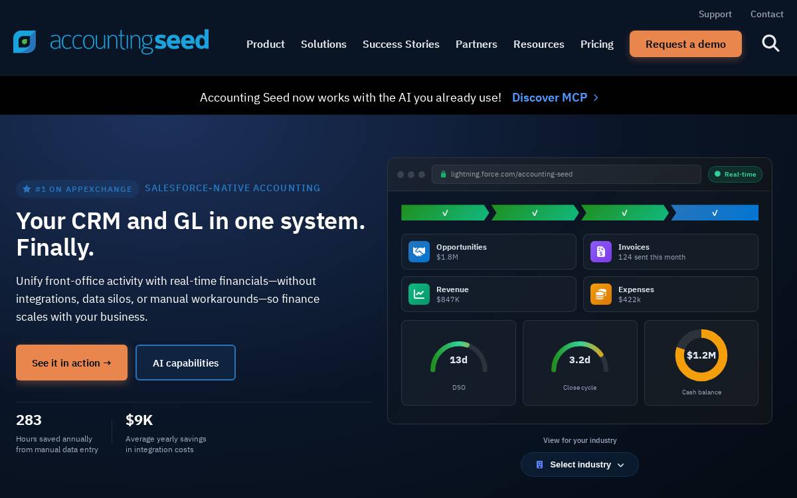Click the View for your industry label
The image size is (797, 498).
coord(580,440)
